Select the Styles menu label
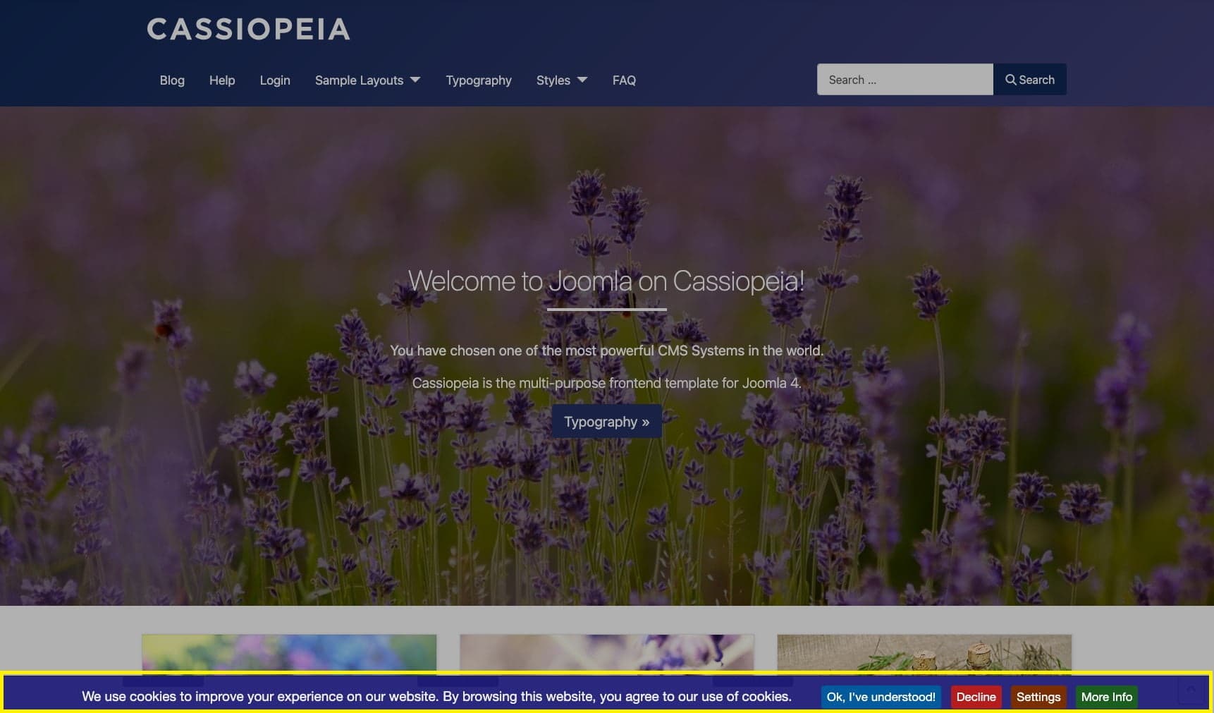 pos(553,80)
